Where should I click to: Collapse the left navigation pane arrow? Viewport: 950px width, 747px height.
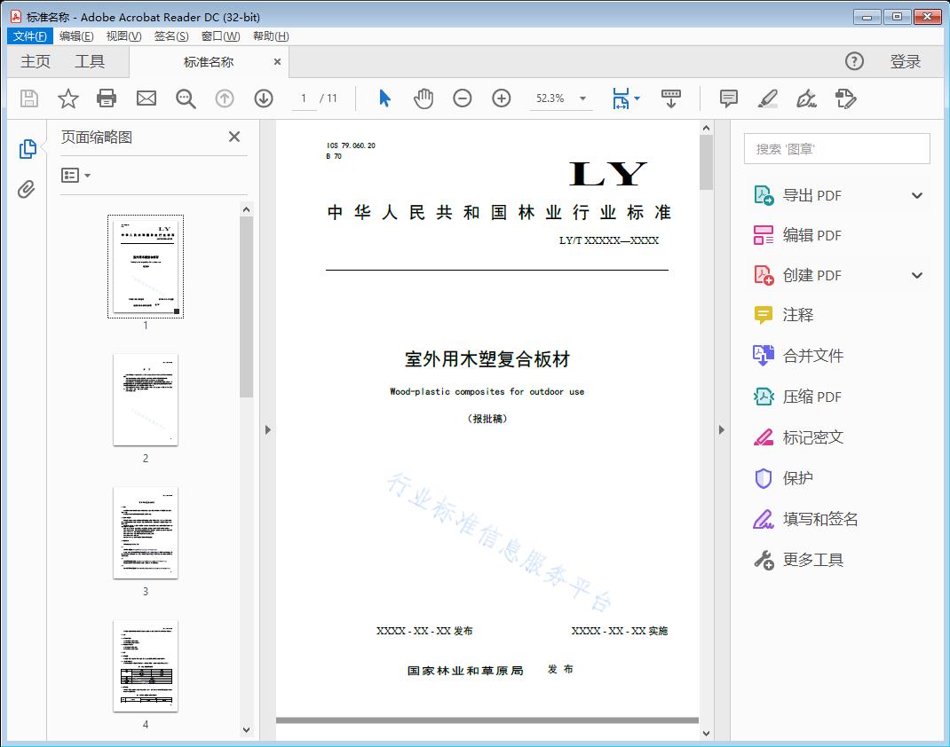tap(267, 430)
